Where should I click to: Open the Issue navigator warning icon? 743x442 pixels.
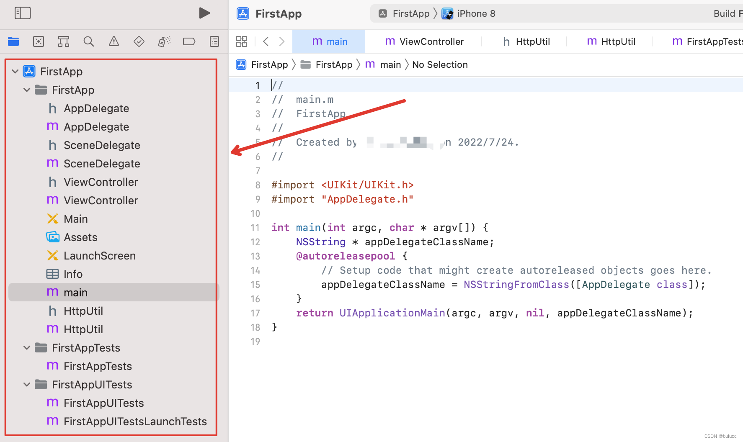114,41
